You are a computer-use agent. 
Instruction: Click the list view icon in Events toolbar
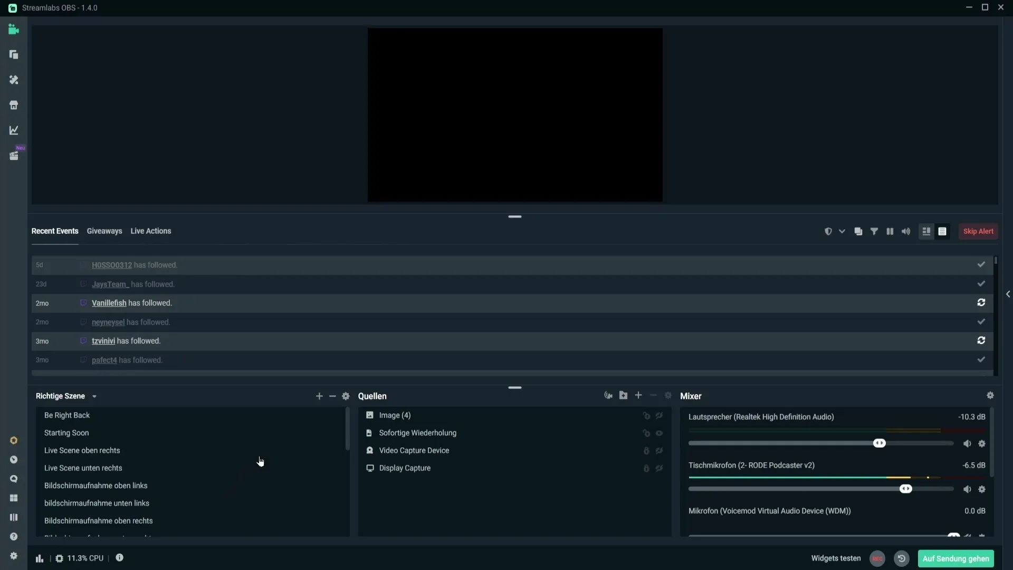point(942,231)
